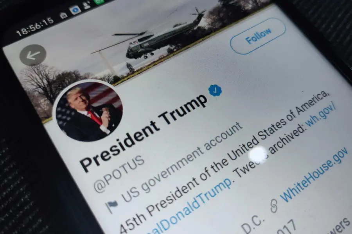Open the round profile picture
Image resolution: width=352 pixels, height=234 pixels.
pyautogui.click(x=89, y=111)
